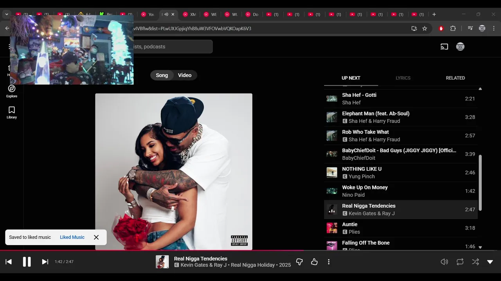The image size is (501, 281).
Task: Expand the tab search dropdown arrow
Action: [7, 14]
